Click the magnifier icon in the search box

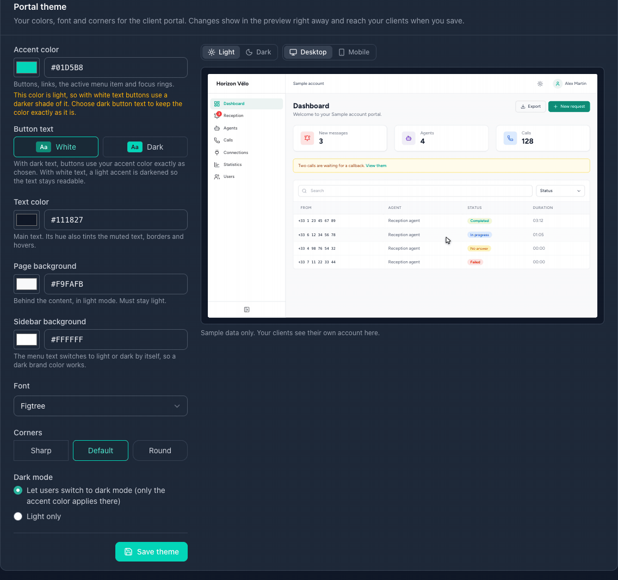click(304, 191)
